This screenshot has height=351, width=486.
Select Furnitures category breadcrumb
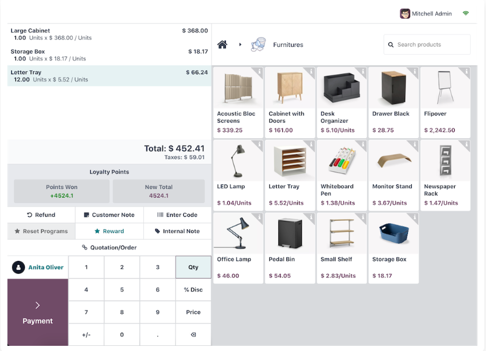tap(288, 45)
